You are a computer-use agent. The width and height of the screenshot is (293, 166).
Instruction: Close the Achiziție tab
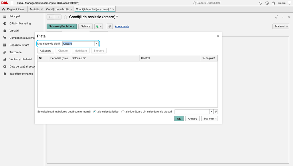coord(42,9)
